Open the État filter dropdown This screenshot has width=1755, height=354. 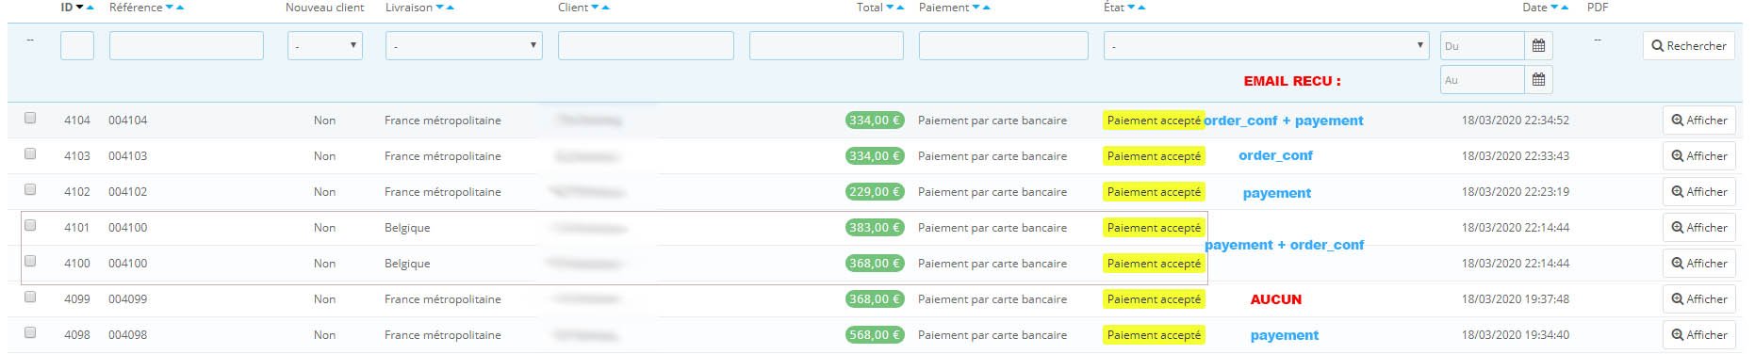pos(1266,45)
